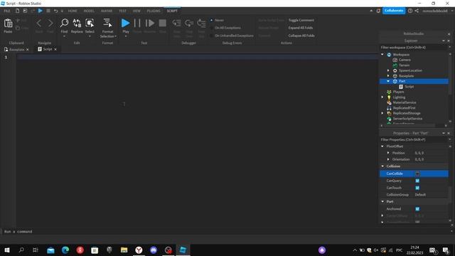The image size is (455, 256).
Task: Select Players service in Explorer
Action: pos(398,92)
